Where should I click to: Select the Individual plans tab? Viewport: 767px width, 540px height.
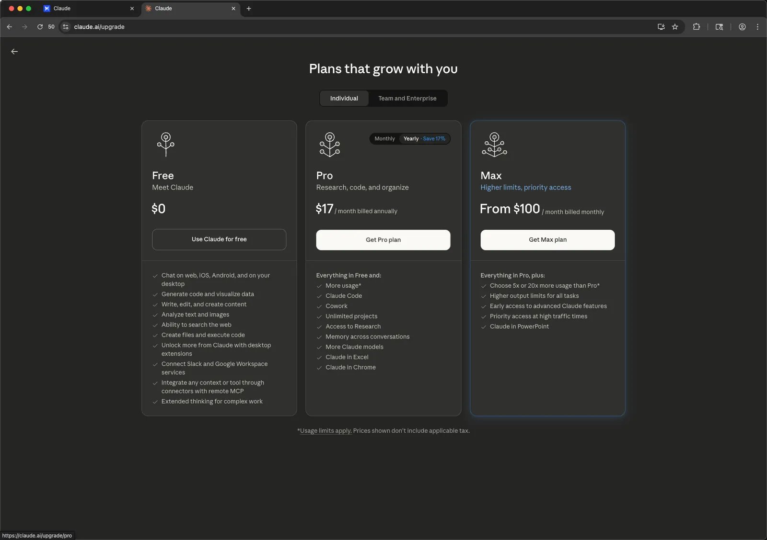coord(344,98)
